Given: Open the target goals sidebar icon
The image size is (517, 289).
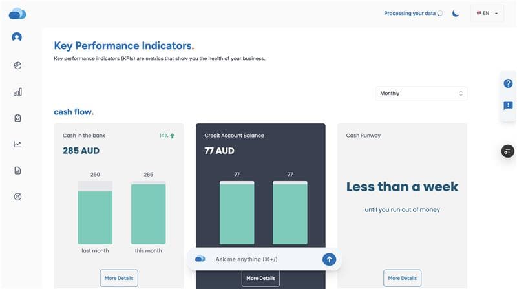Looking at the screenshot, I should click(17, 197).
